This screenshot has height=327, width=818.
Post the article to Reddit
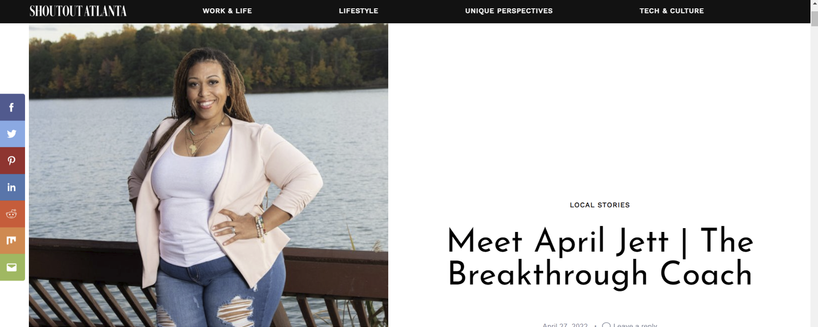12,214
